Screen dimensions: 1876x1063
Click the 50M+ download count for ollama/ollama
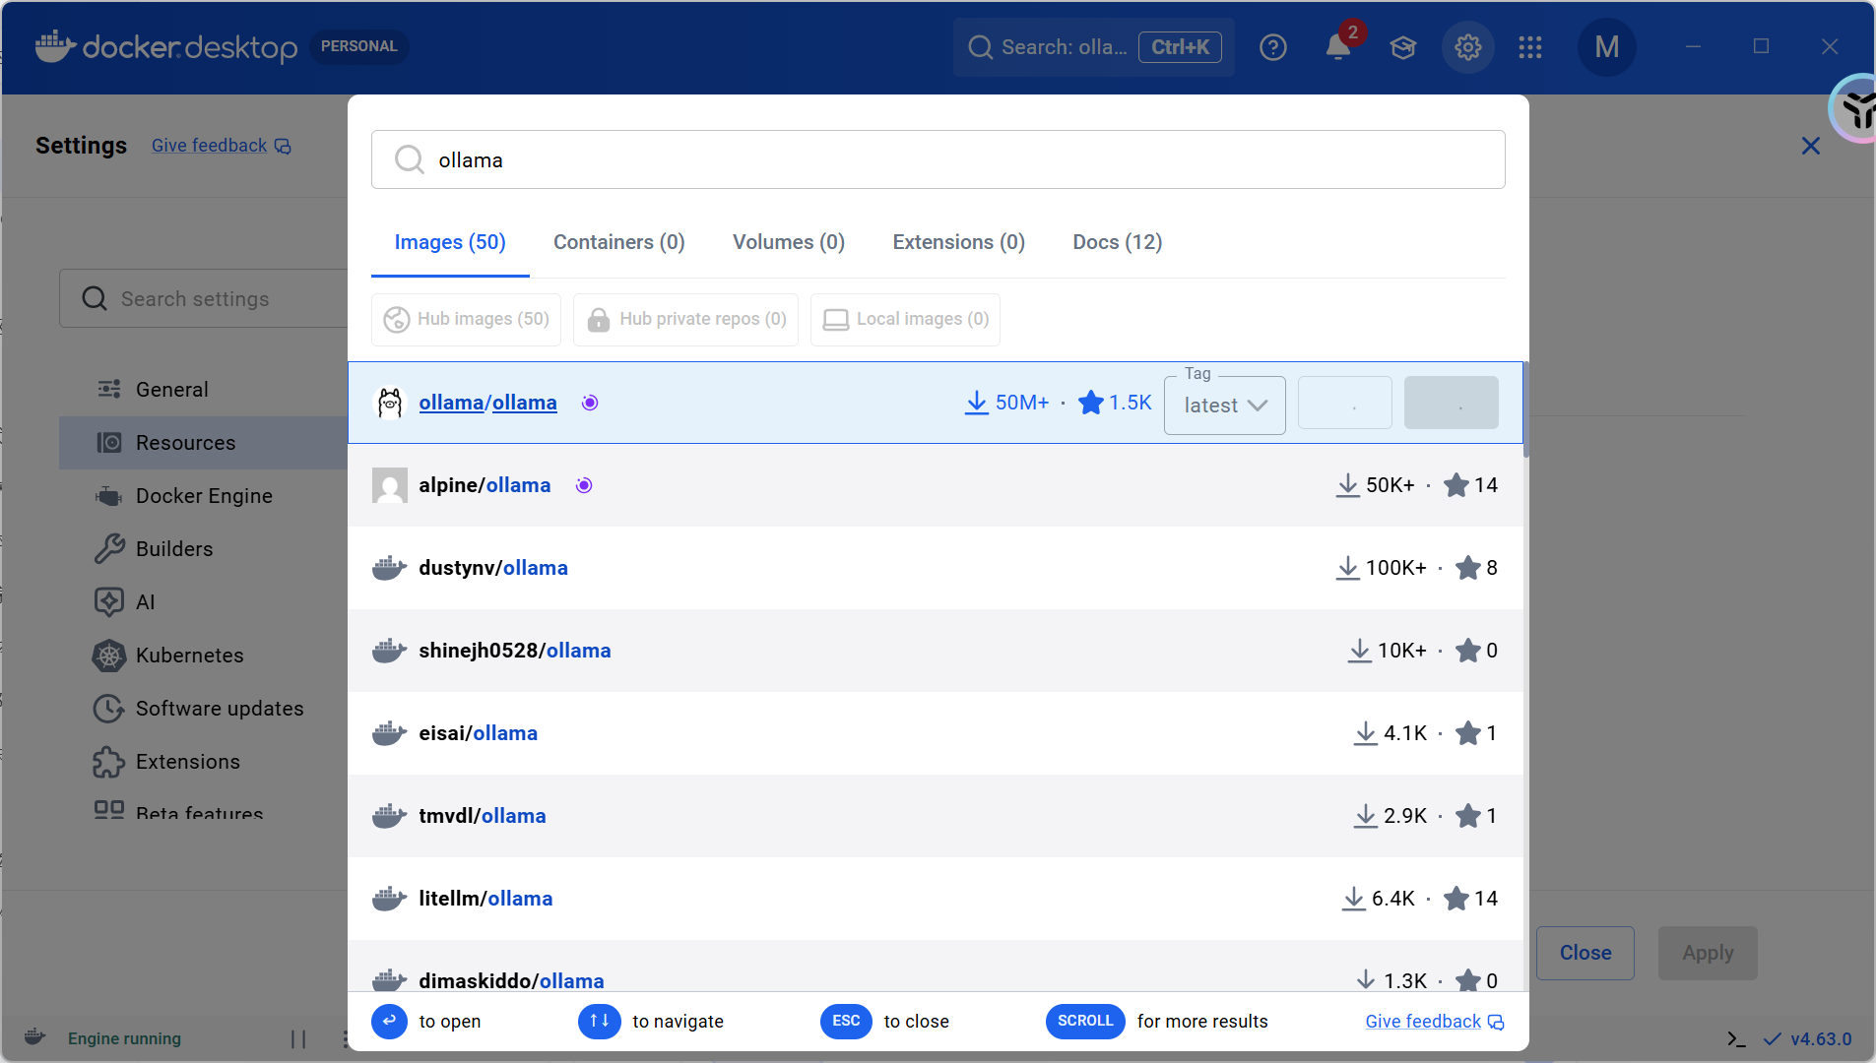[1006, 403]
